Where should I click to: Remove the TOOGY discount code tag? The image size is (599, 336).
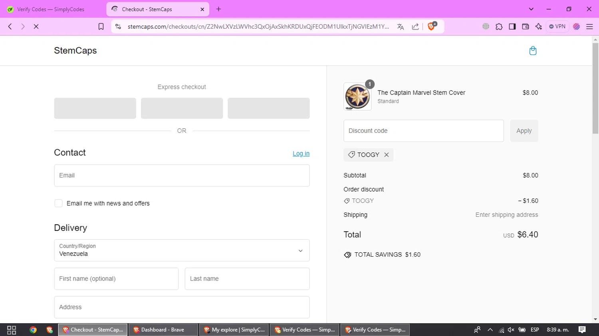point(387,155)
